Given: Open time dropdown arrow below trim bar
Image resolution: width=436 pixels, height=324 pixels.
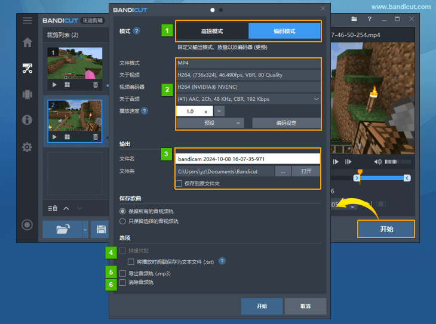Looking at the screenshot, I should (x=352, y=207).
